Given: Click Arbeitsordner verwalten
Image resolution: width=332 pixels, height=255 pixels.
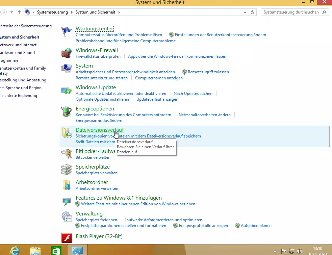Looking at the screenshot, I should click(x=97, y=188).
